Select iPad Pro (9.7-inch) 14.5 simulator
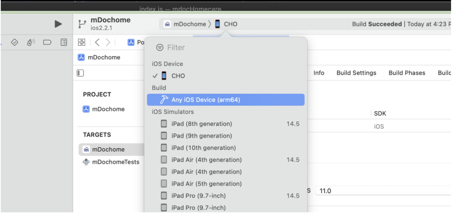The height and width of the screenshot is (220, 458). click(226, 195)
